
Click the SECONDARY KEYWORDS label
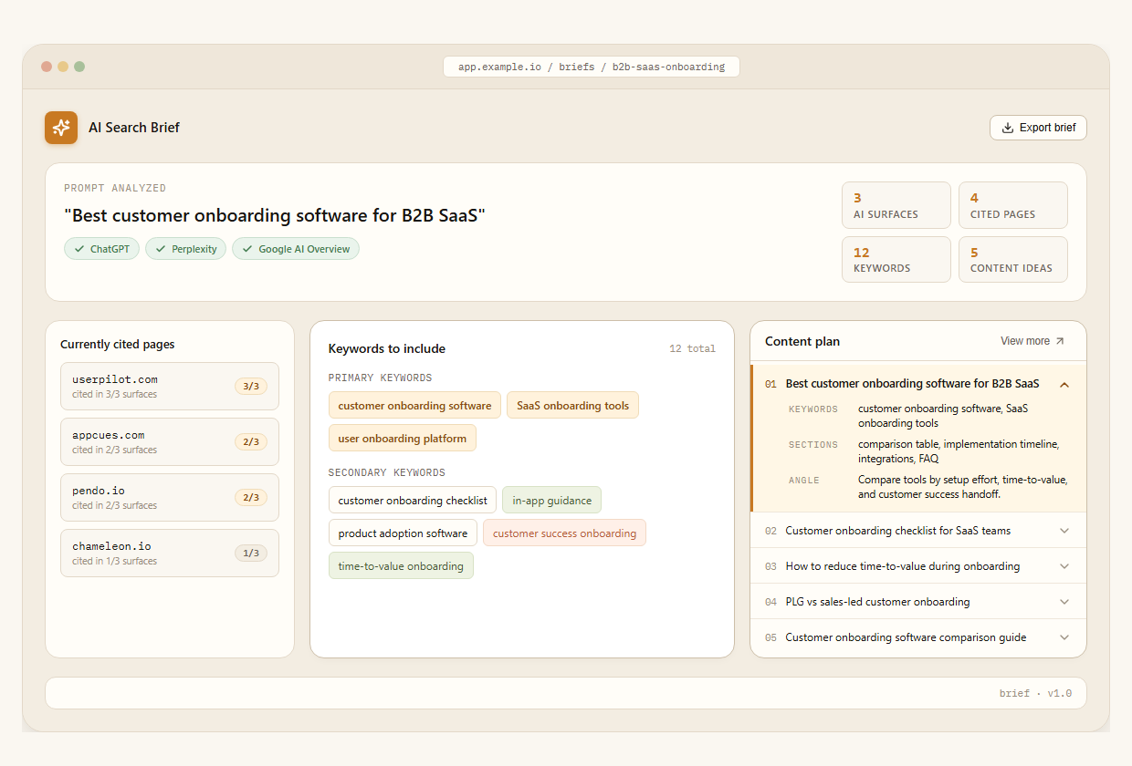tap(387, 472)
